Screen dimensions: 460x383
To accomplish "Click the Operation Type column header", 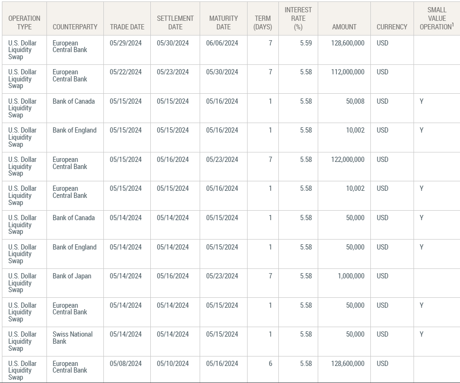I will (24, 22).
